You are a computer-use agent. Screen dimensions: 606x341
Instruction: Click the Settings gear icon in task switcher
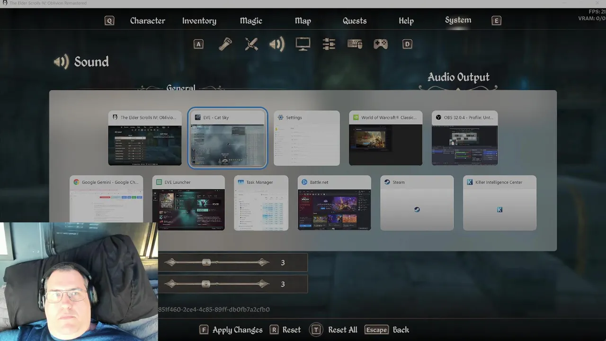[281, 117]
